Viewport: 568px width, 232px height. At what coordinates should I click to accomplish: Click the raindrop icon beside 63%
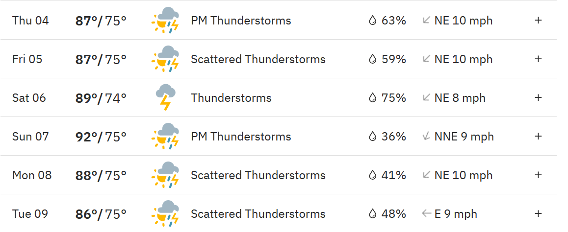click(372, 21)
